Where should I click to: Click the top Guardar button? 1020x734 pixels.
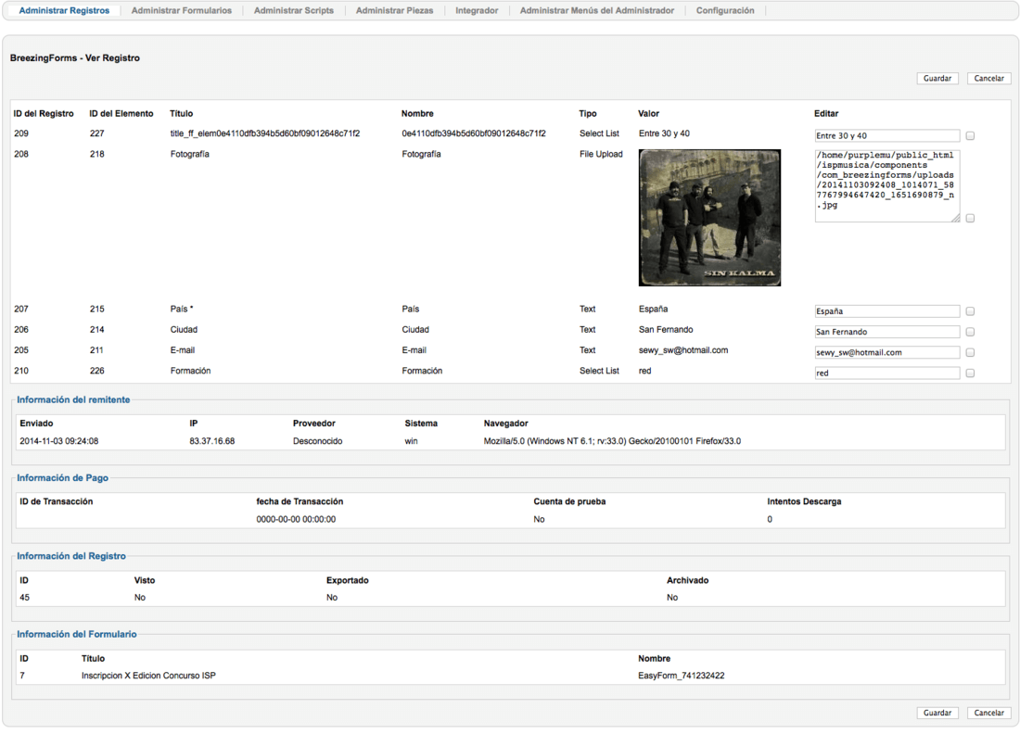(937, 78)
